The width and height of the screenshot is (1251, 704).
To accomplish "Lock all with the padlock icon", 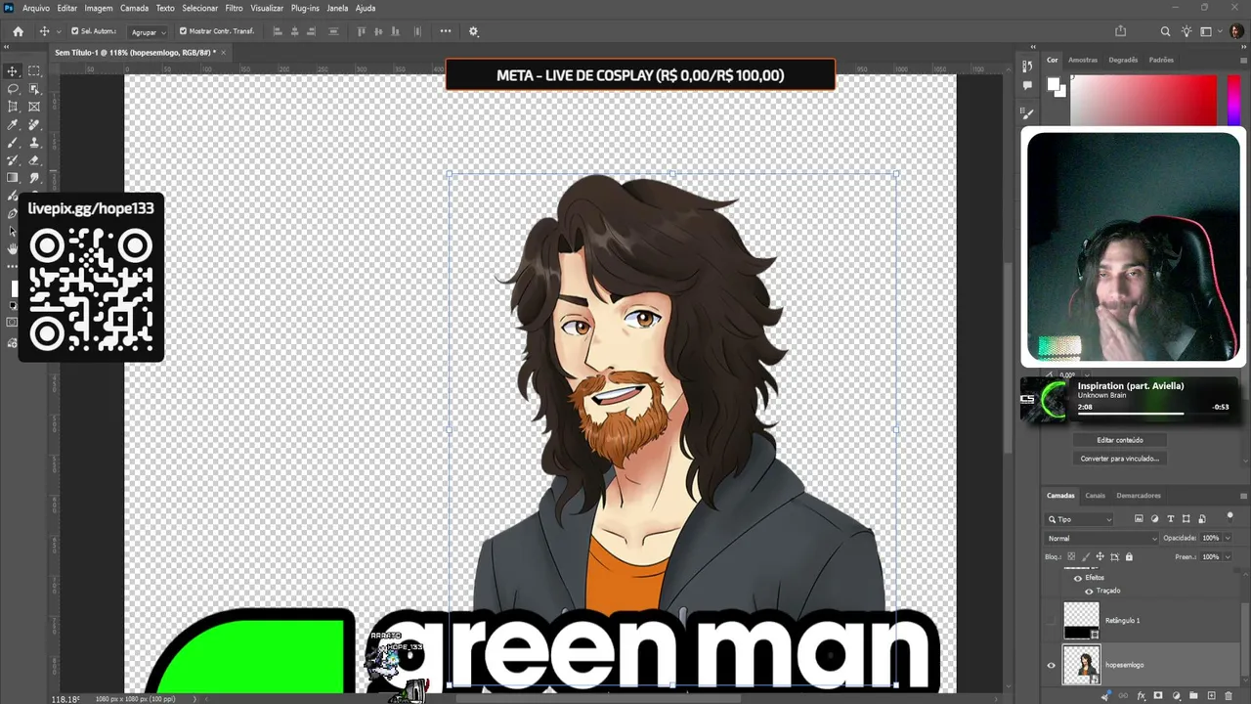I will tap(1129, 557).
